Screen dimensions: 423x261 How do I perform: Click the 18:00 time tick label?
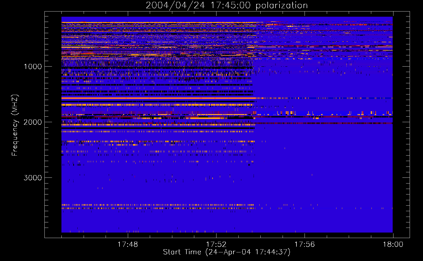[x=393, y=245]
